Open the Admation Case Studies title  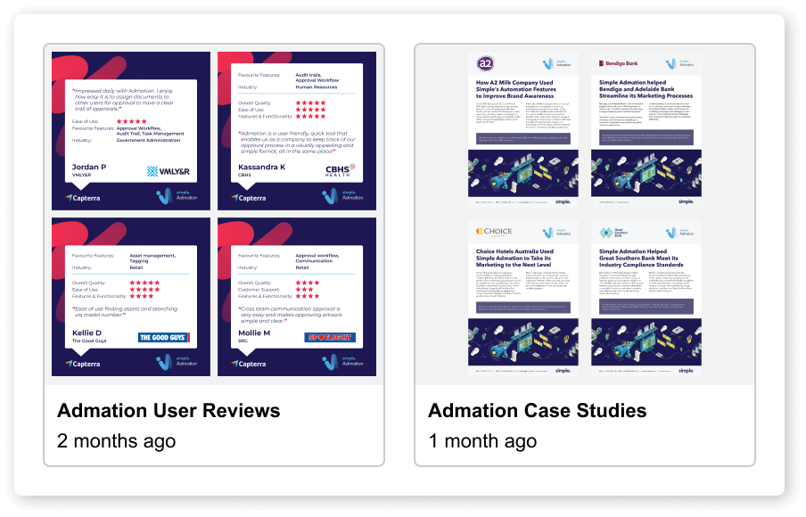point(537,410)
